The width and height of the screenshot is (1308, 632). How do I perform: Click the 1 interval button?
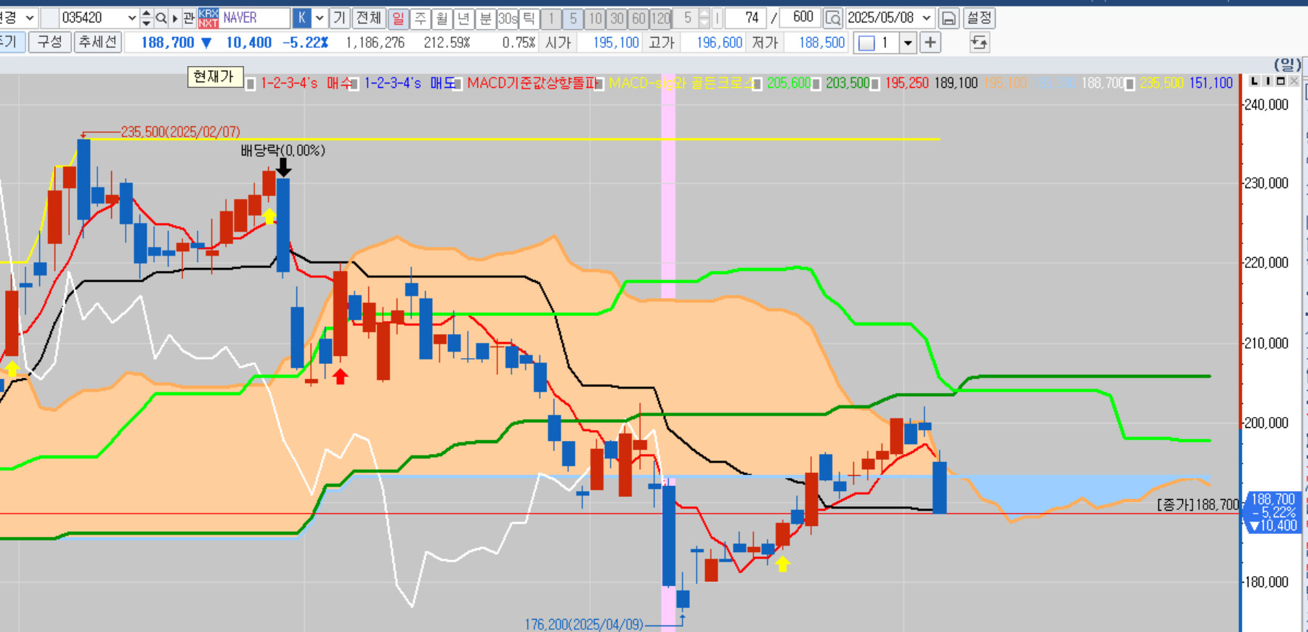(551, 18)
